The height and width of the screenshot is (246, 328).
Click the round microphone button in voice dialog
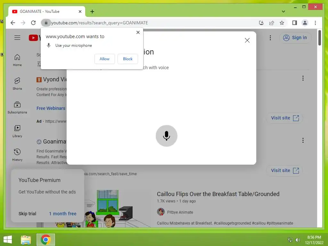click(167, 136)
